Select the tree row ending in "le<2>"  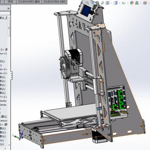[x=3, y=73]
